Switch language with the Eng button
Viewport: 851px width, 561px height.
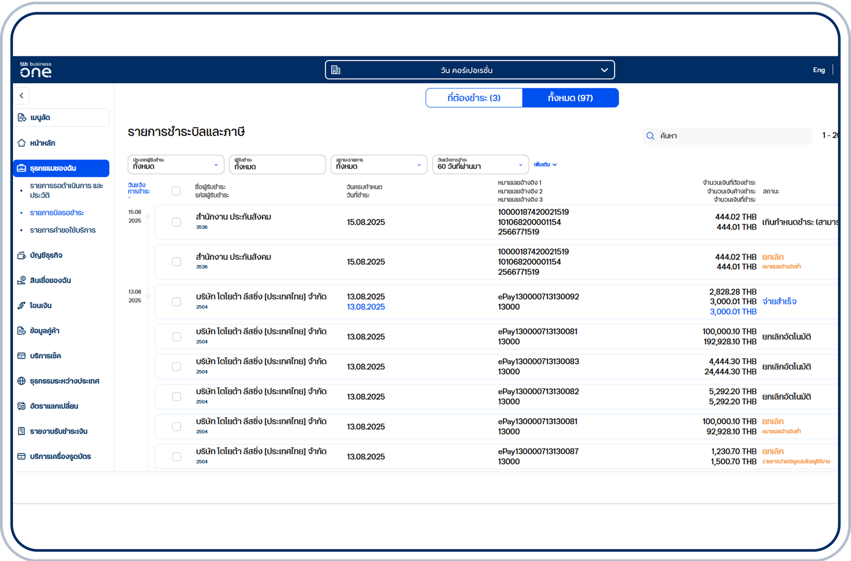coord(818,70)
